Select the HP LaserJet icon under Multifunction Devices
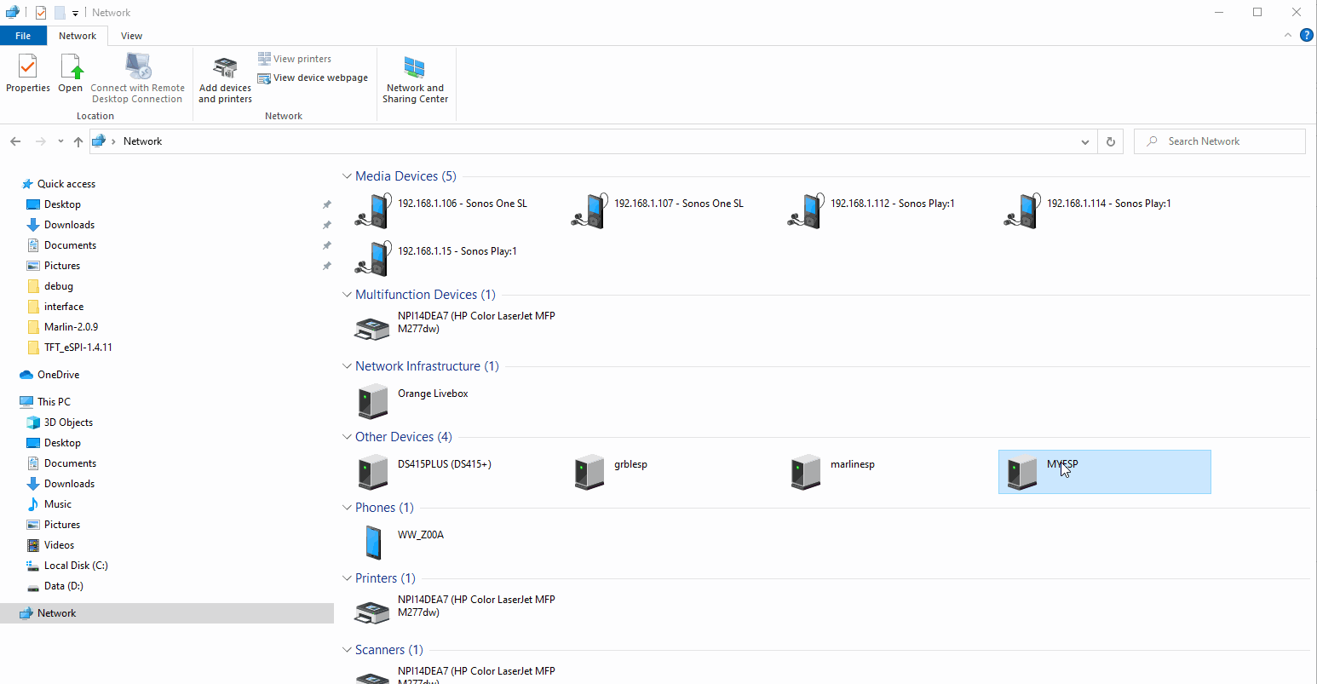The image size is (1317, 684). (x=372, y=328)
